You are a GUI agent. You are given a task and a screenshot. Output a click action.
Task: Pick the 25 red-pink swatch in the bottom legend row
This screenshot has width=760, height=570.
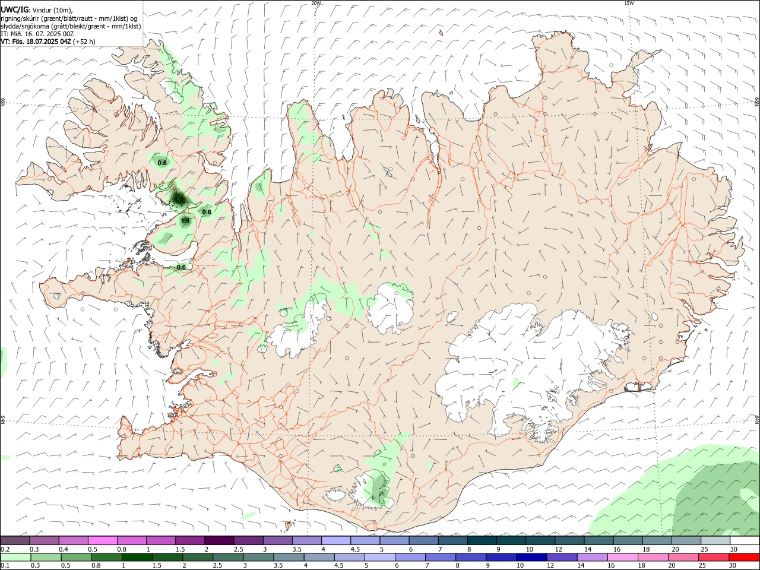714,557
